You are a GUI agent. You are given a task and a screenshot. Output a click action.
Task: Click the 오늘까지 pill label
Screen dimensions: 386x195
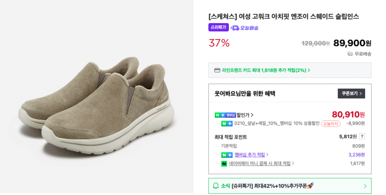pyautogui.click(x=330, y=123)
